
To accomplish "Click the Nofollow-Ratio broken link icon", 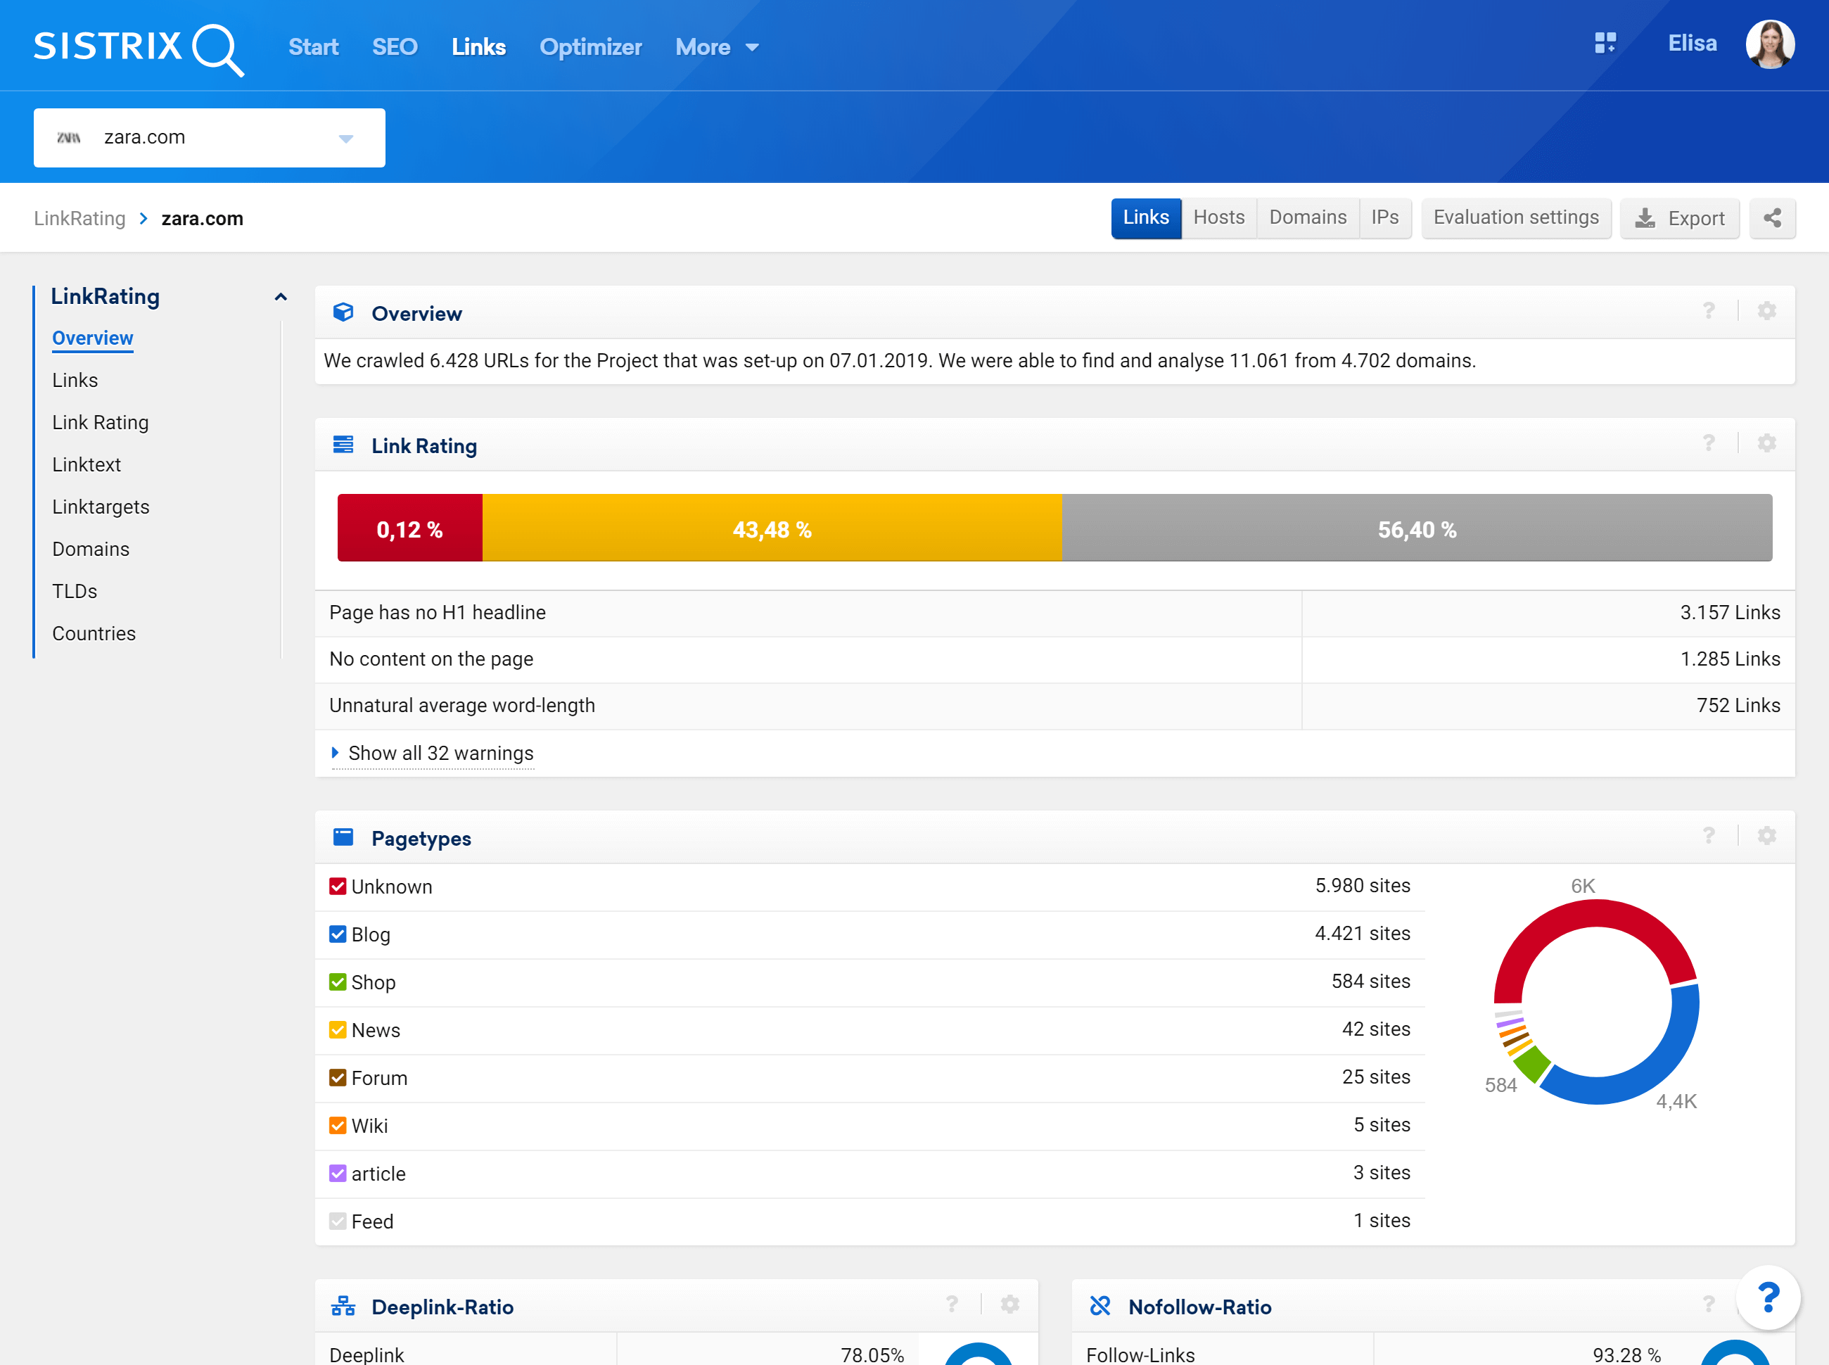I will (x=1100, y=1305).
